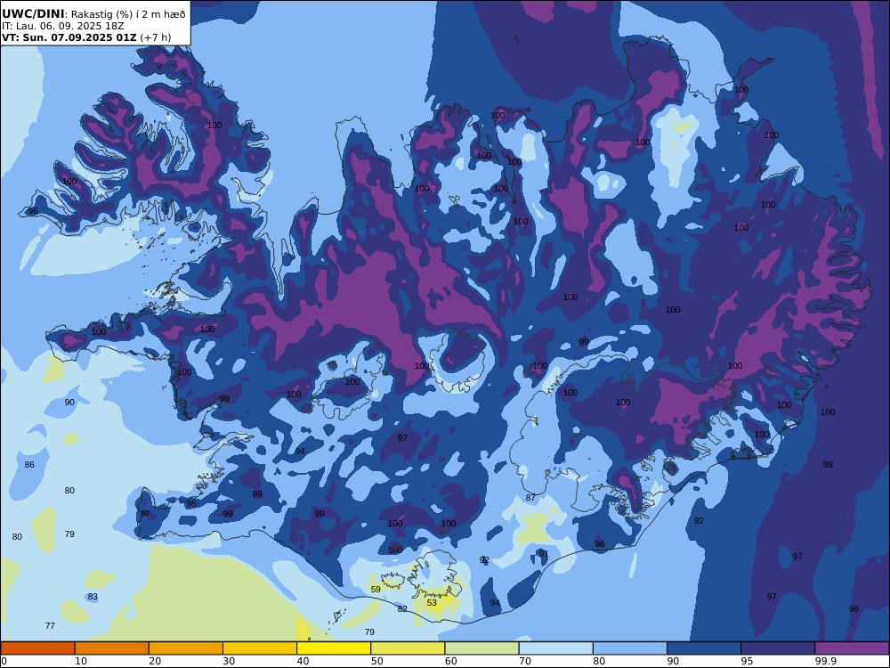Click the '77' humidity value on the map

click(x=50, y=625)
